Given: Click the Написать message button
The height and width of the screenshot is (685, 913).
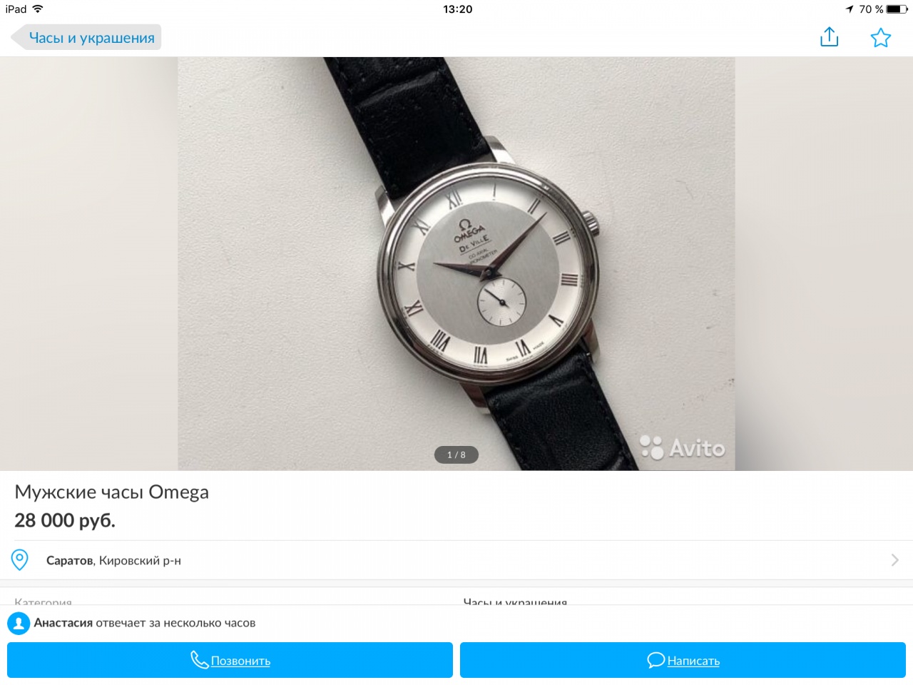Looking at the screenshot, I should pyautogui.click(x=683, y=660).
